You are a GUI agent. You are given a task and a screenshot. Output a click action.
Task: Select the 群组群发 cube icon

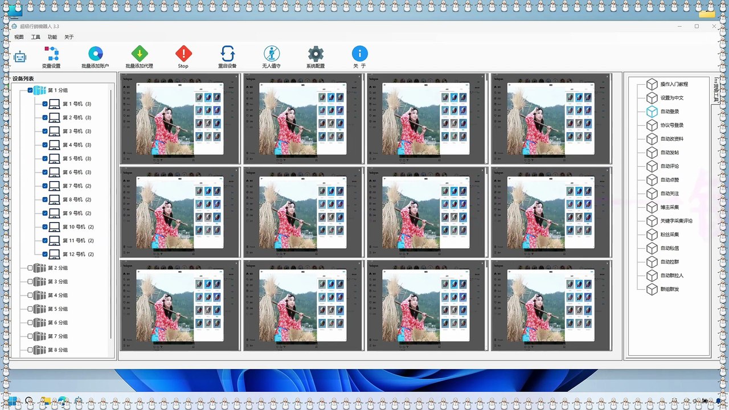pos(652,289)
